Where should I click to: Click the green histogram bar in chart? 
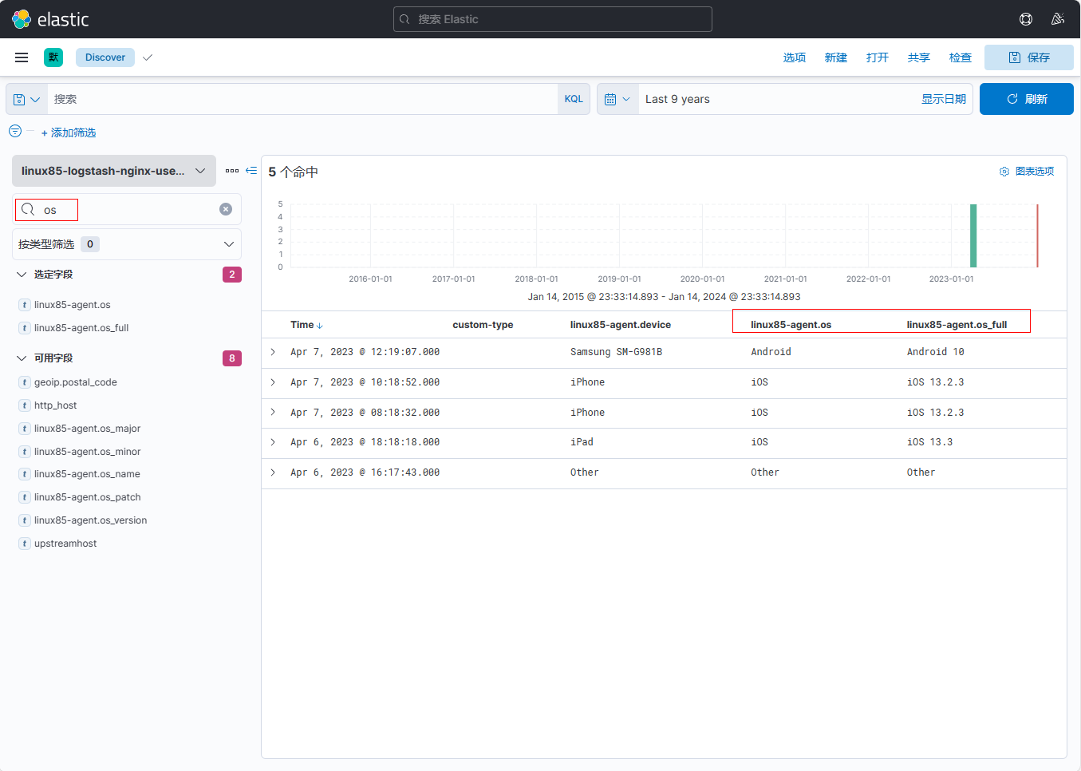(973, 235)
